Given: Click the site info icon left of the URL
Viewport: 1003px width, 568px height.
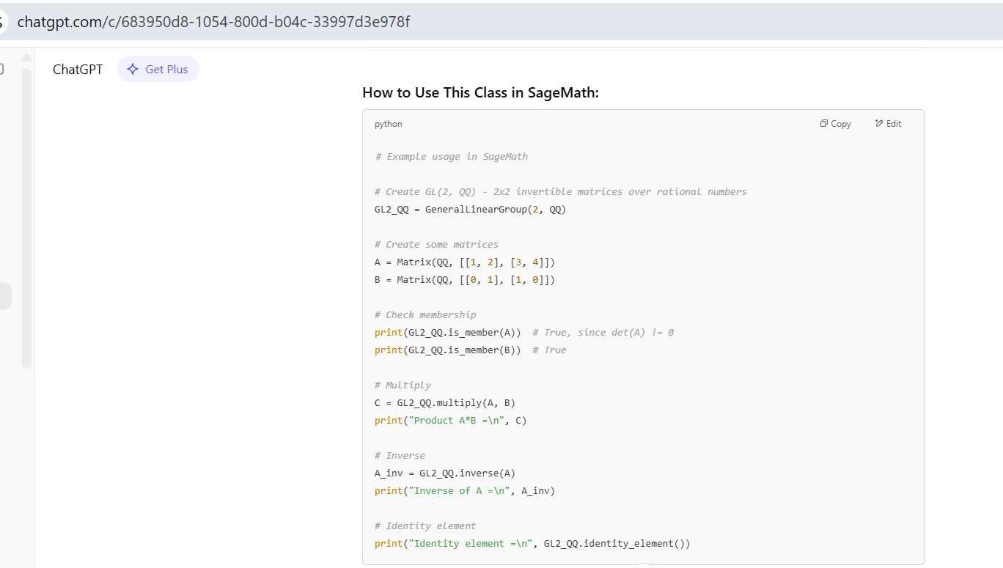Looking at the screenshot, I should 2,22.
